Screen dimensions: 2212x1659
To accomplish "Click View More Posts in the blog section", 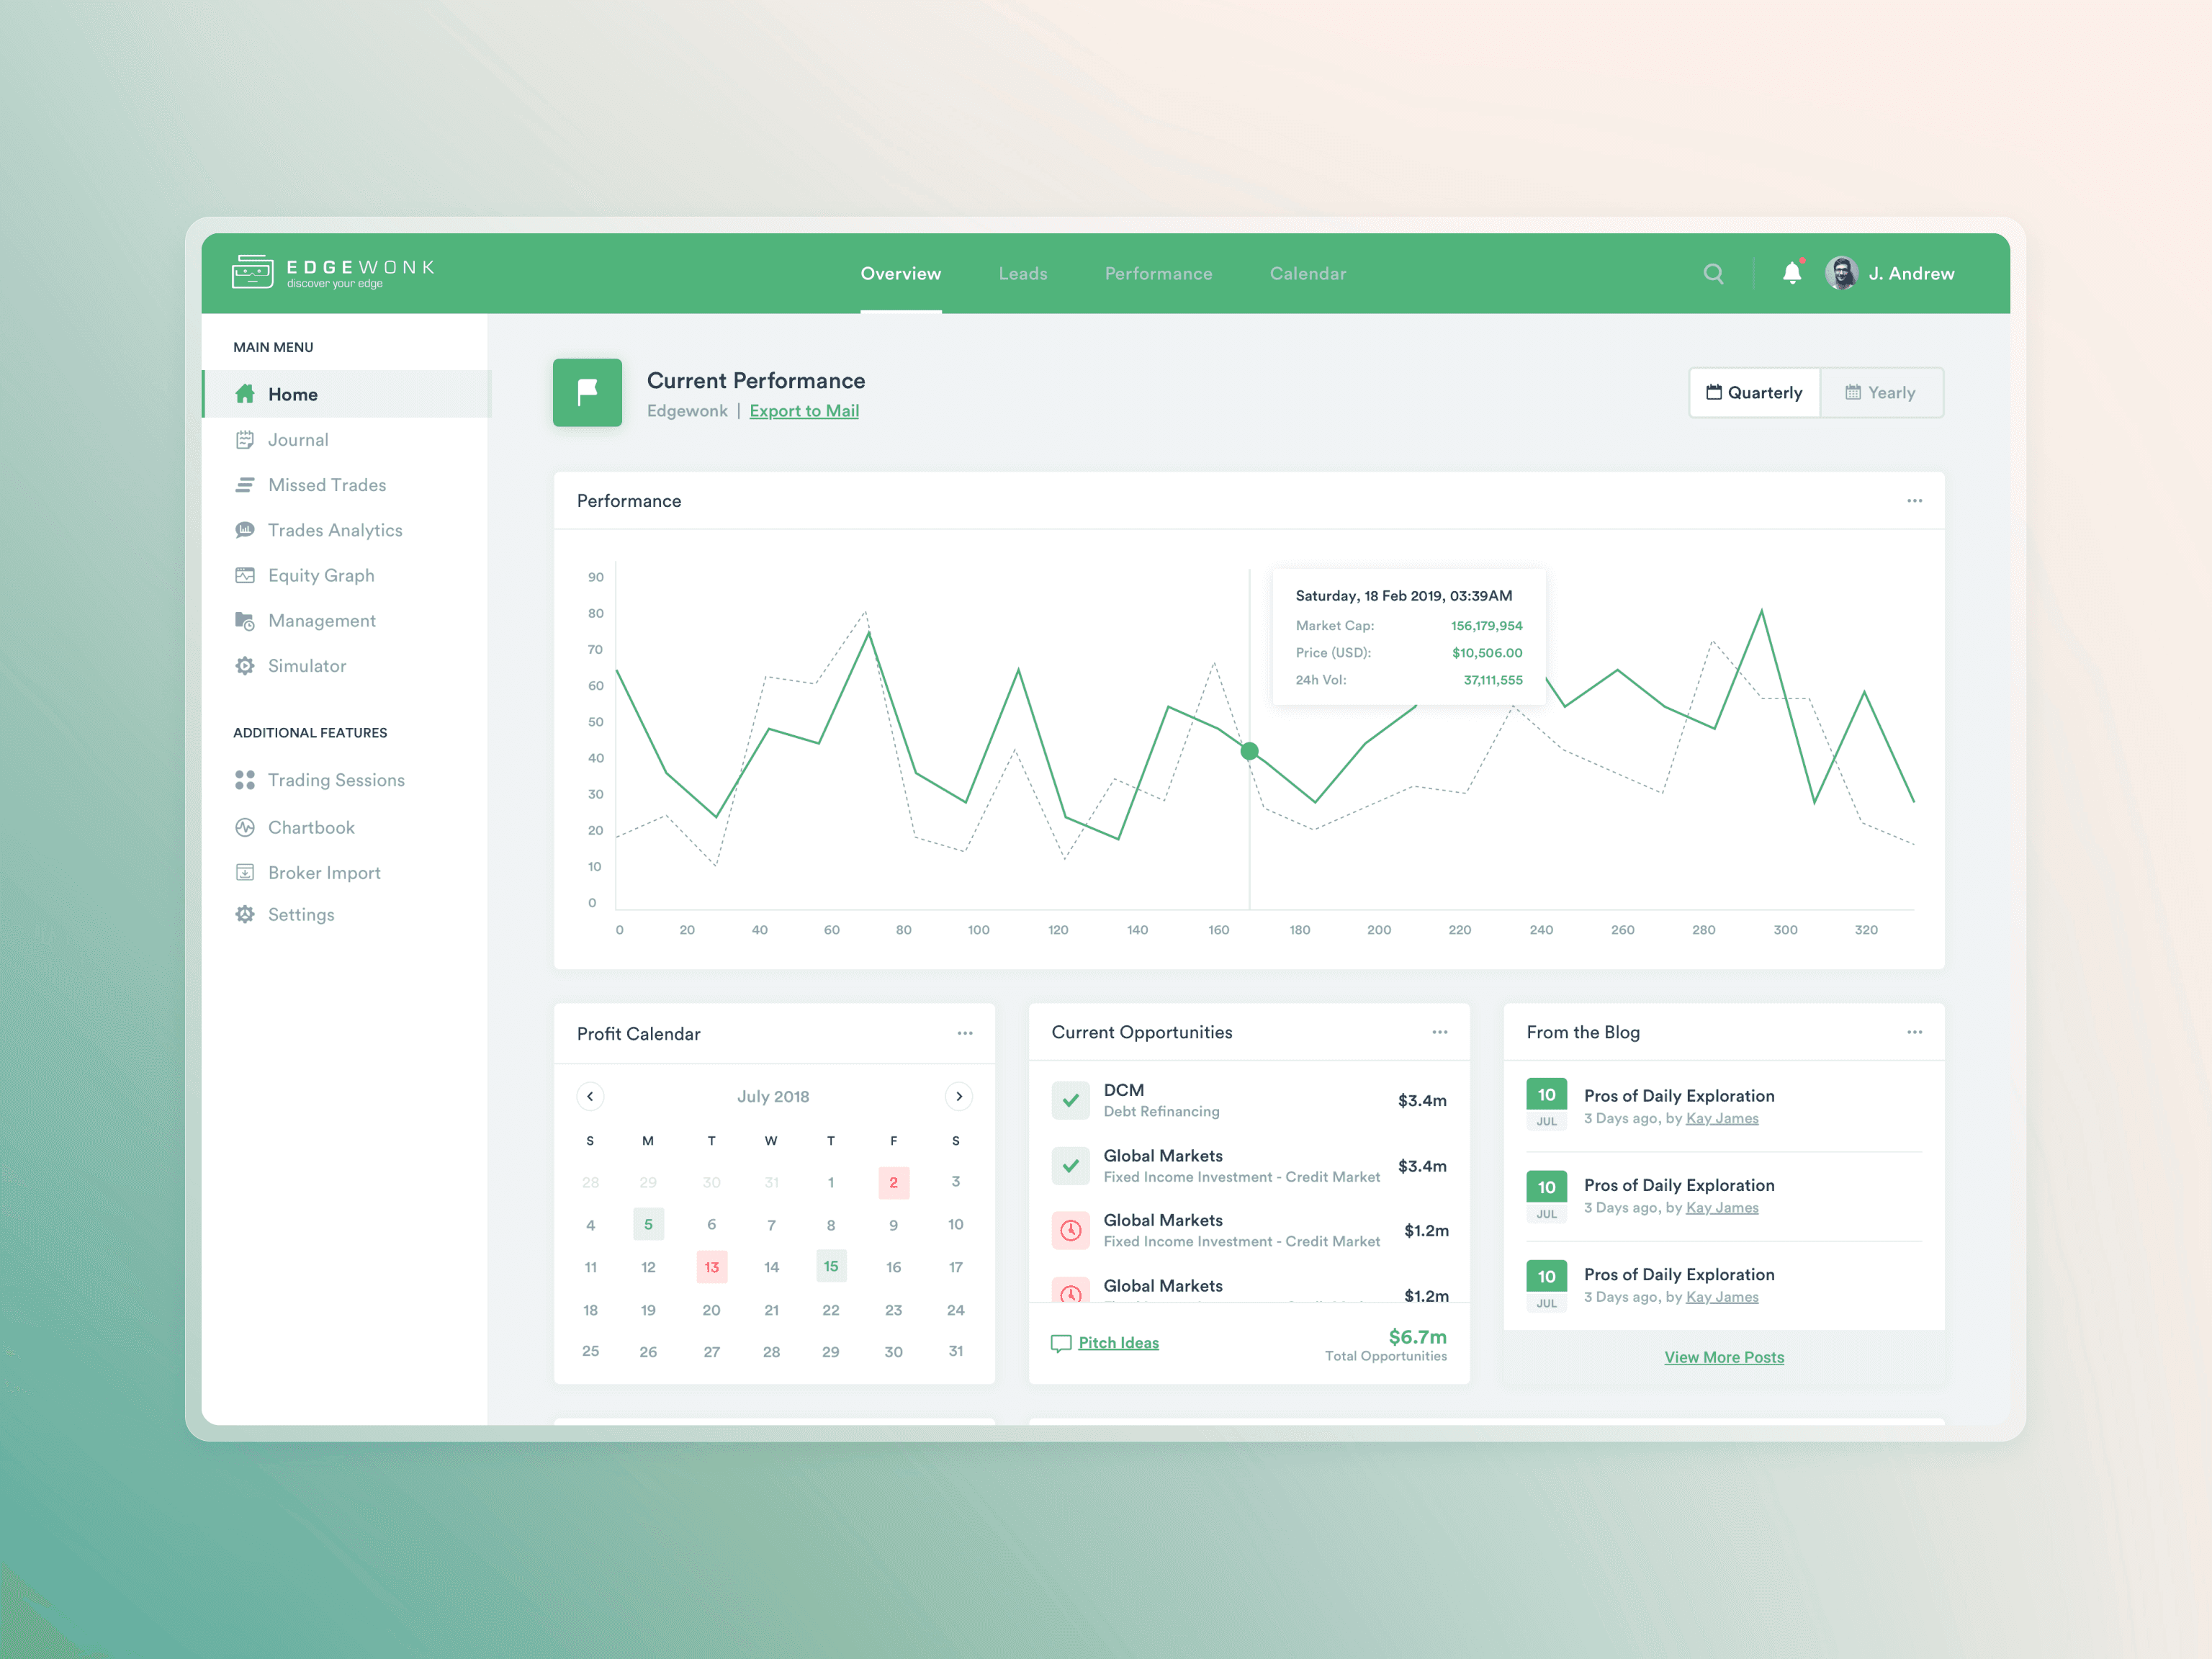I will (x=1723, y=1357).
